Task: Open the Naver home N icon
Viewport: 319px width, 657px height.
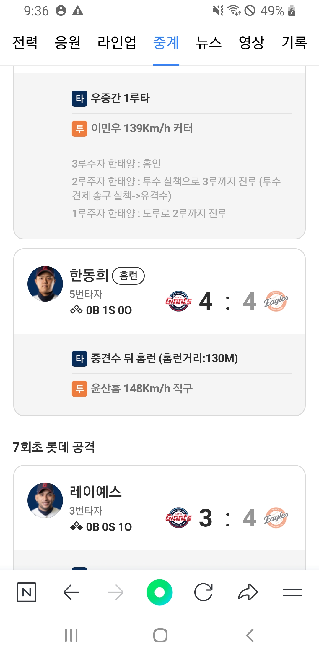Action: (27, 592)
